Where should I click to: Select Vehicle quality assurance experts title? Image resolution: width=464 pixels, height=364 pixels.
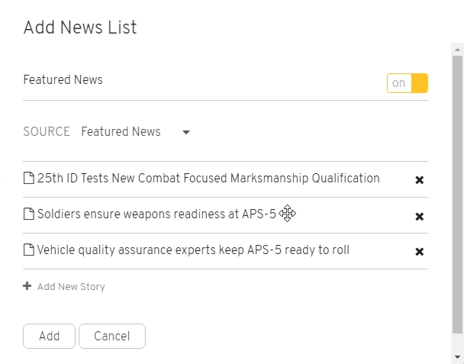point(193,250)
